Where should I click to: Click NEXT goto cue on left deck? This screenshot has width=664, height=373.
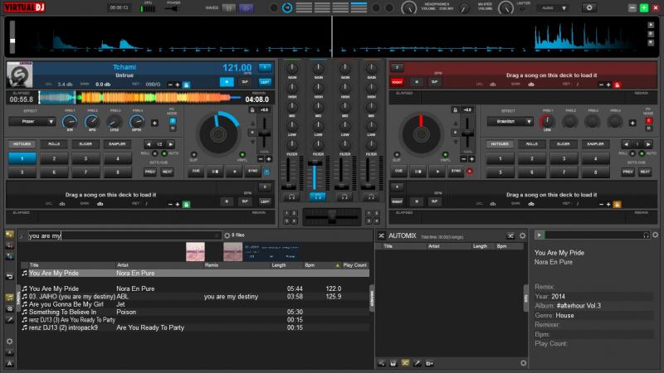[167, 172]
